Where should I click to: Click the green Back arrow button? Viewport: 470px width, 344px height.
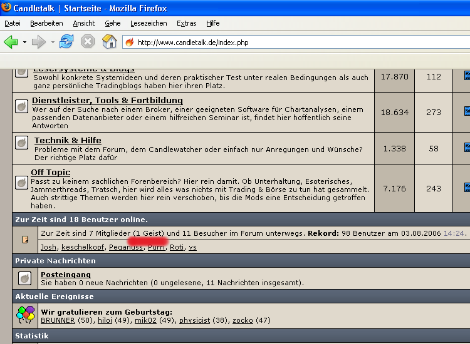click(x=11, y=42)
